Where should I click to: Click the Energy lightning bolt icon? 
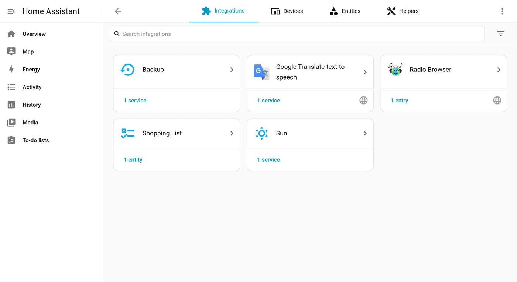(x=11, y=69)
